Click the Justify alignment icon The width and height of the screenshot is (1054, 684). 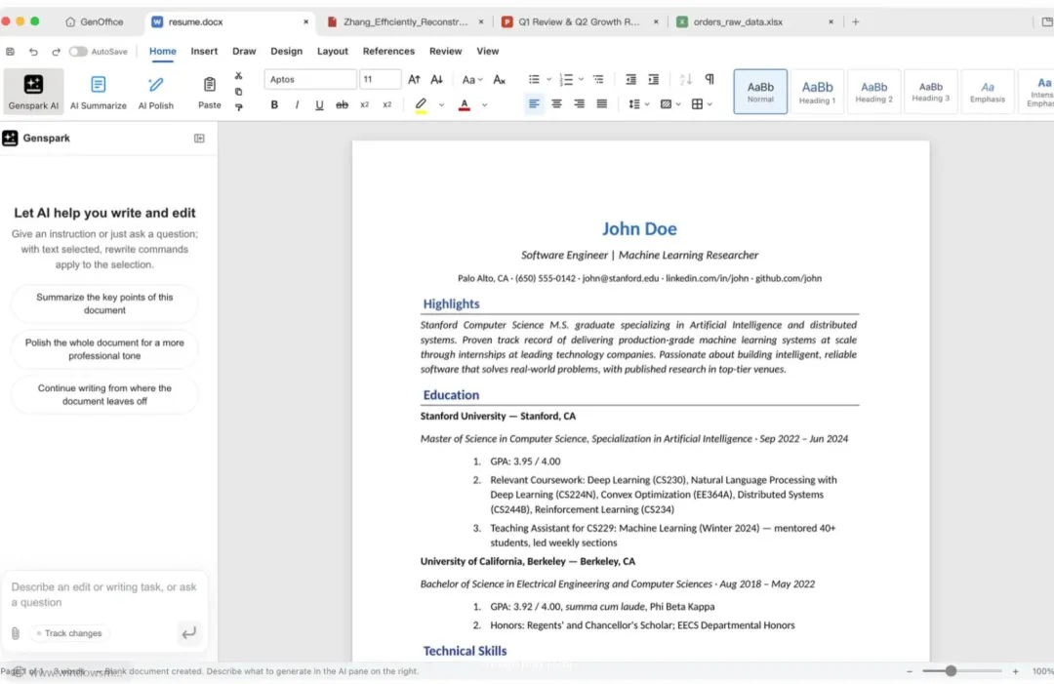pos(601,104)
